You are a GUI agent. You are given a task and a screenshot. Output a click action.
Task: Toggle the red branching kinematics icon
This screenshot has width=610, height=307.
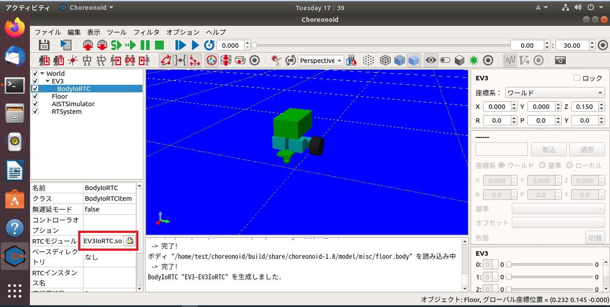coord(195,60)
